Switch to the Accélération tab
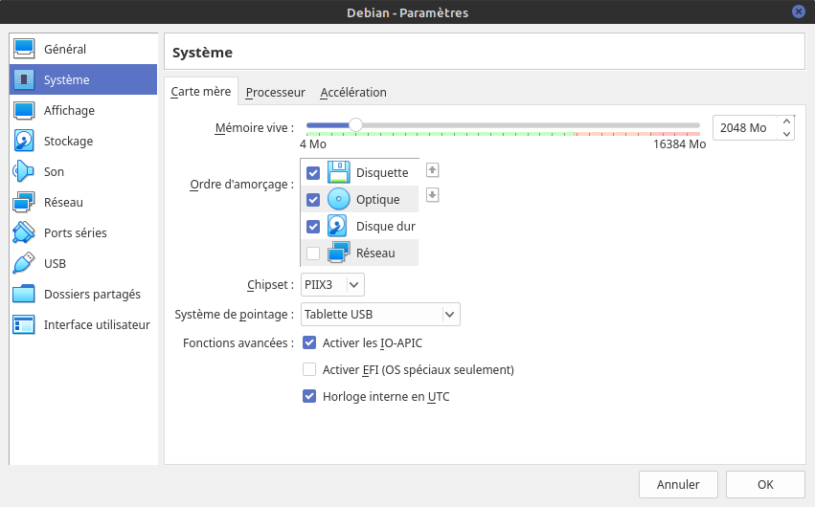This screenshot has height=507, width=815. 353,93
